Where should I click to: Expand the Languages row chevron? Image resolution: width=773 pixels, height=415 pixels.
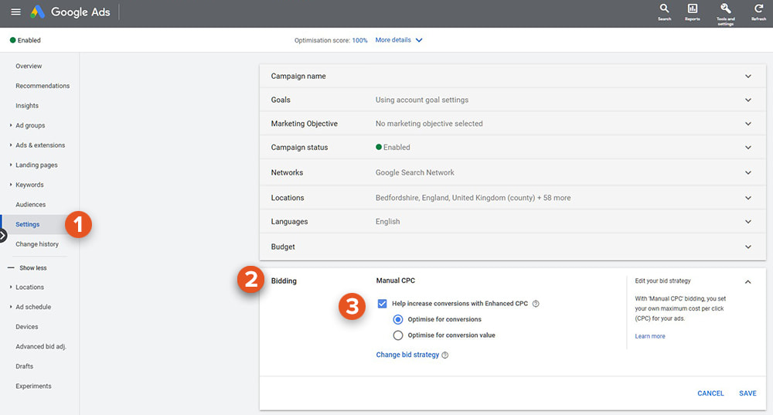tap(747, 222)
